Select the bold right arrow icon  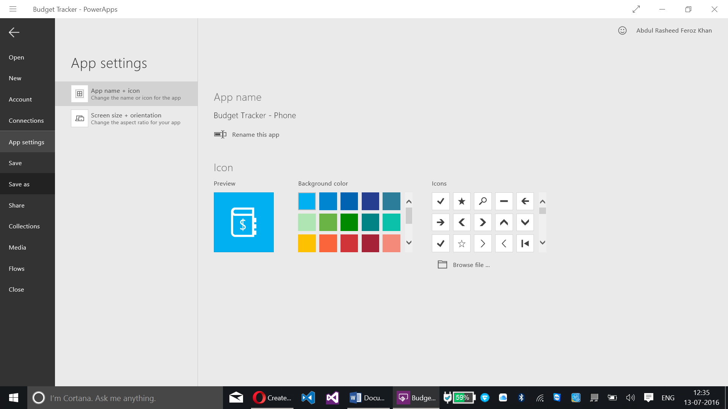441,222
